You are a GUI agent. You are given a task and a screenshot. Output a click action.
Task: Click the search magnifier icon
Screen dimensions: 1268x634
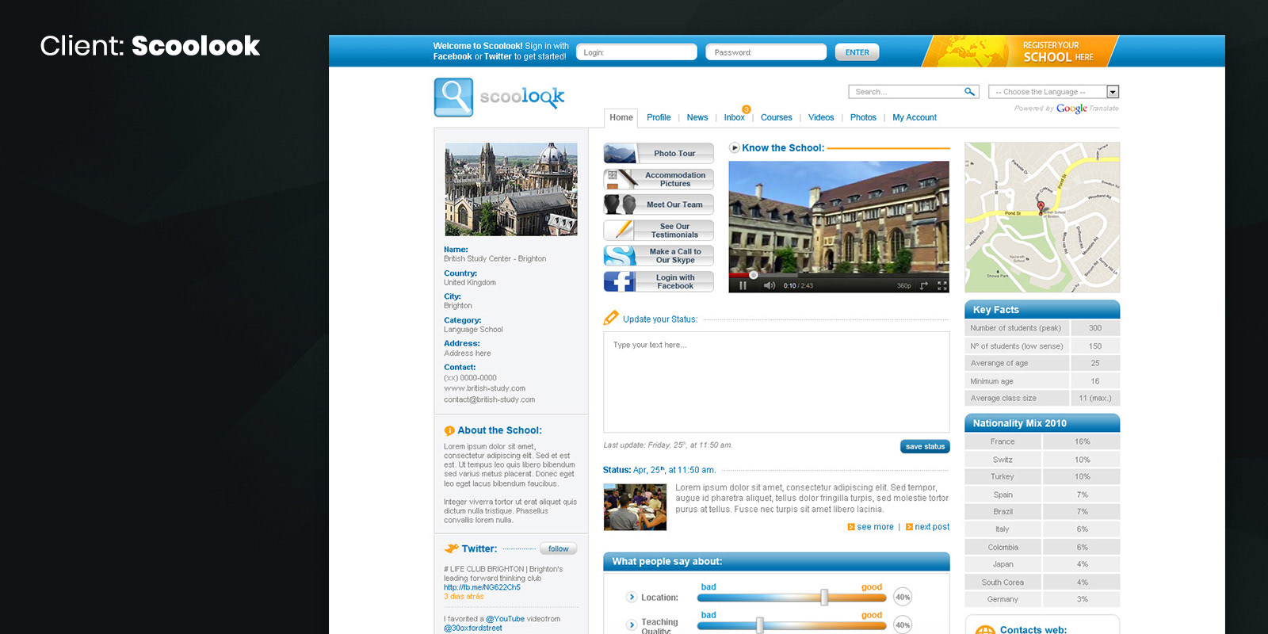[969, 92]
